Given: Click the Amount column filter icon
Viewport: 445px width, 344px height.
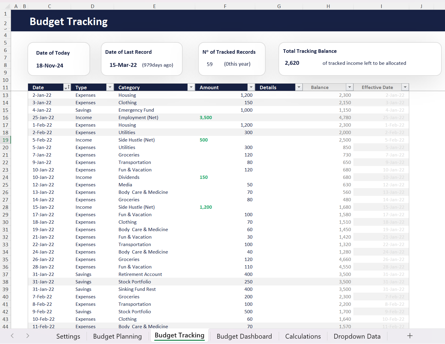Looking at the screenshot, I should 251,87.
